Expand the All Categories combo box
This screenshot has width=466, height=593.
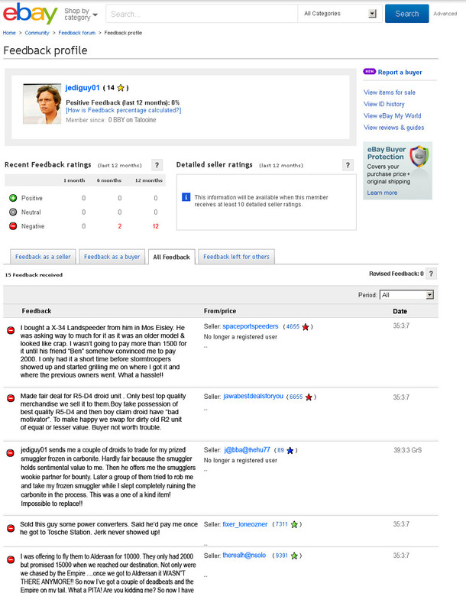[340, 14]
